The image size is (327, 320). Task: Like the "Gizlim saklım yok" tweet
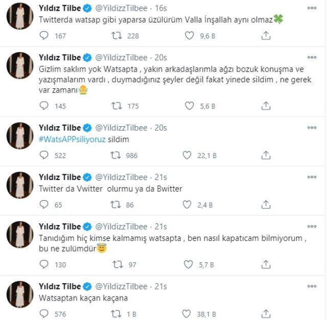point(190,106)
